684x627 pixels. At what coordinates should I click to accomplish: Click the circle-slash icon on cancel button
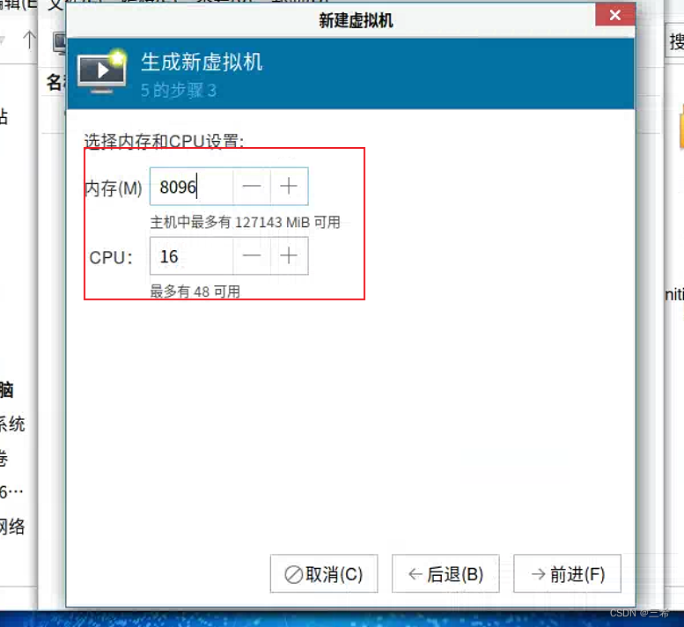click(293, 575)
